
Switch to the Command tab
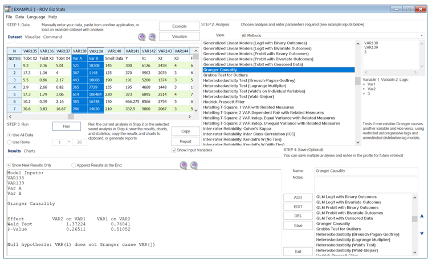coord(52,37)
